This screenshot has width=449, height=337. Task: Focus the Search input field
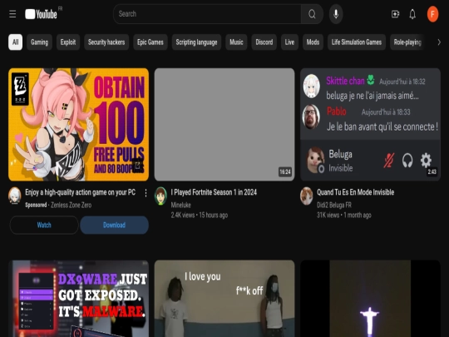pyautogui.click(x=207, y=14)
